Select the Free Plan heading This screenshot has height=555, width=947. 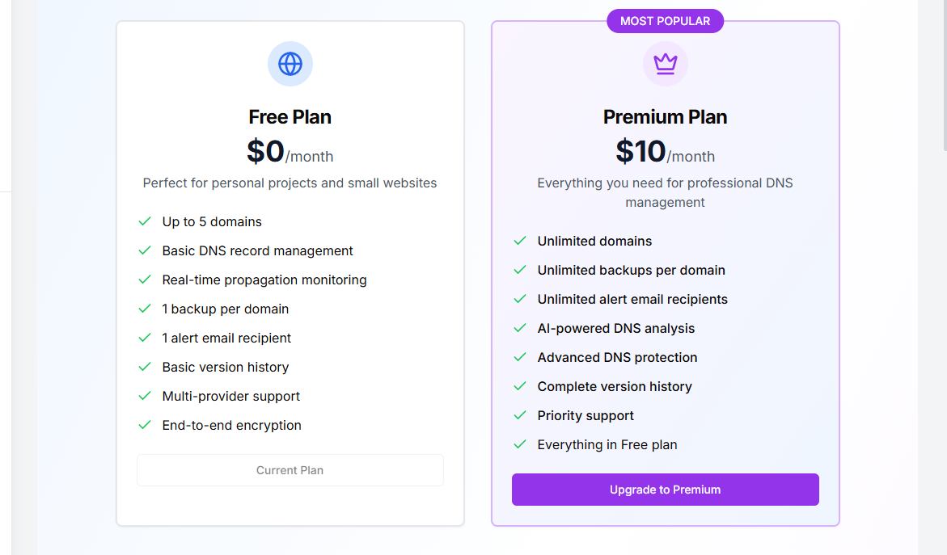pos(290,116)
